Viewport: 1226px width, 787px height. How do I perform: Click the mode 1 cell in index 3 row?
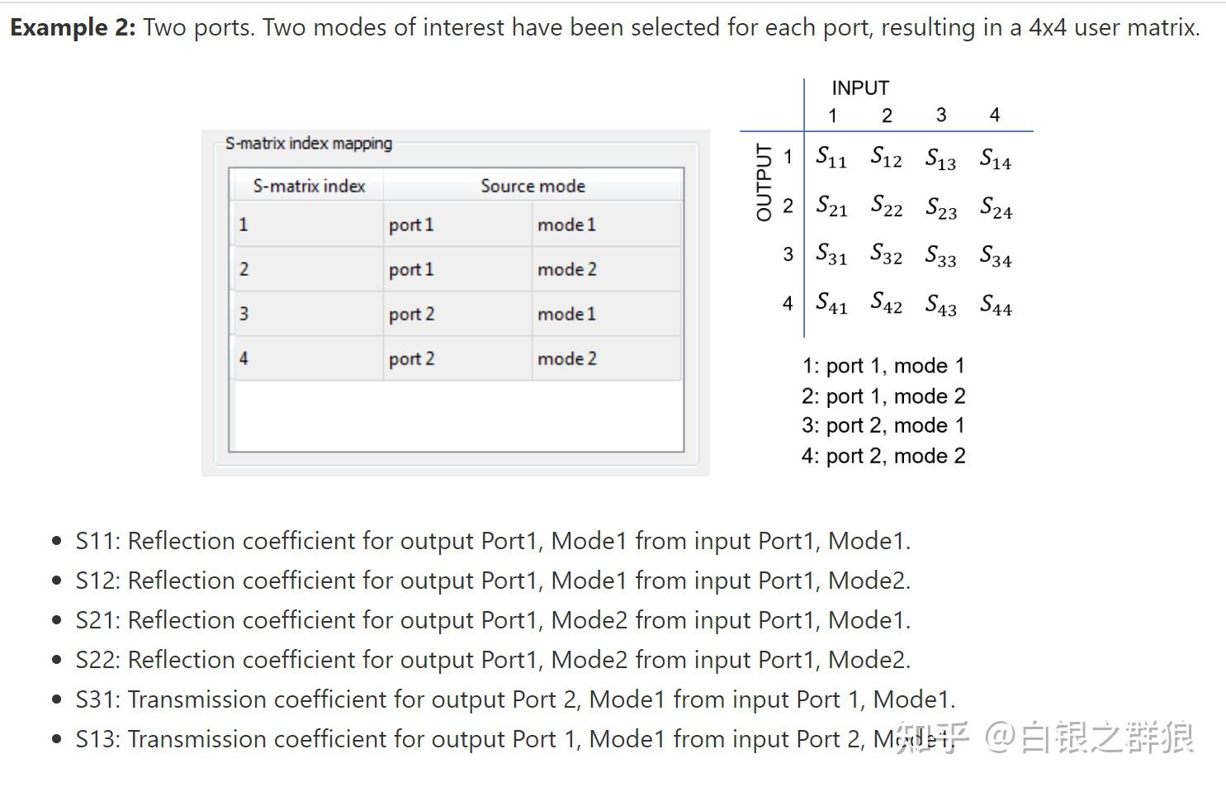(605, 314)
